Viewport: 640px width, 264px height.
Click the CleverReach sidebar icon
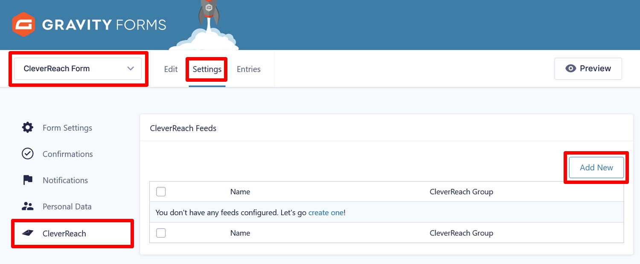click(28, 233)
